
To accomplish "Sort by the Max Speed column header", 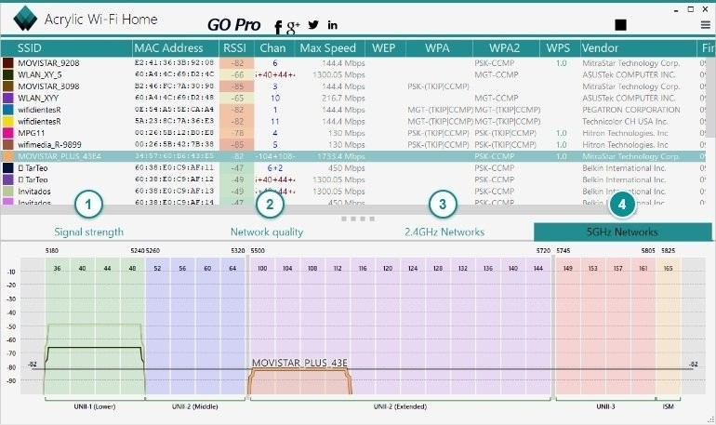I will pyautogui.click(x=330, y=48).
